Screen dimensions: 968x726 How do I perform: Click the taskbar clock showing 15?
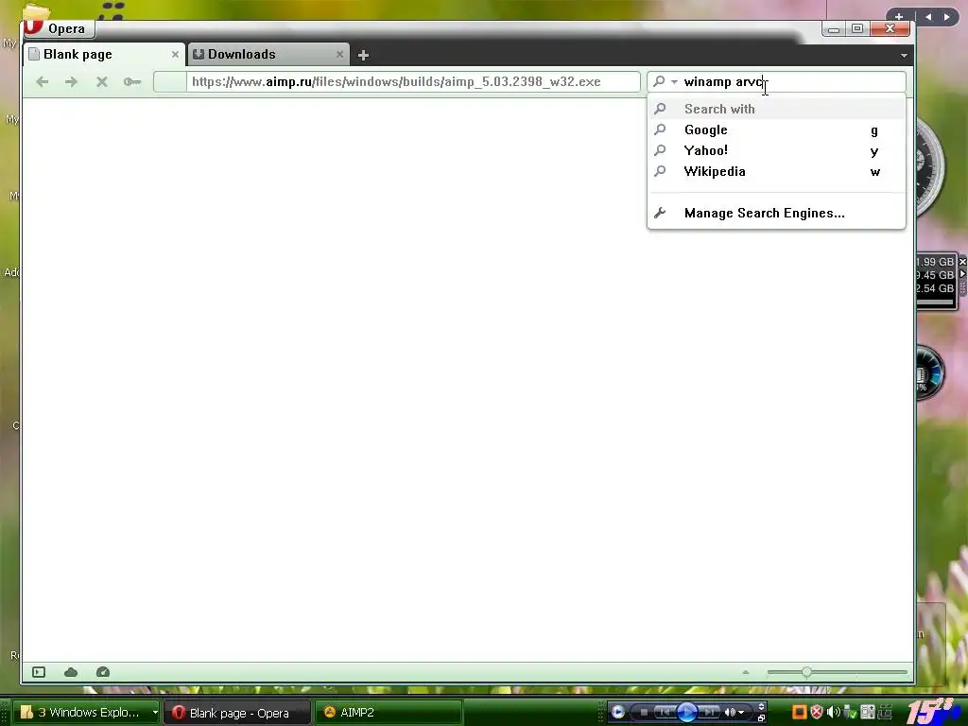click(x=933, y=711)
